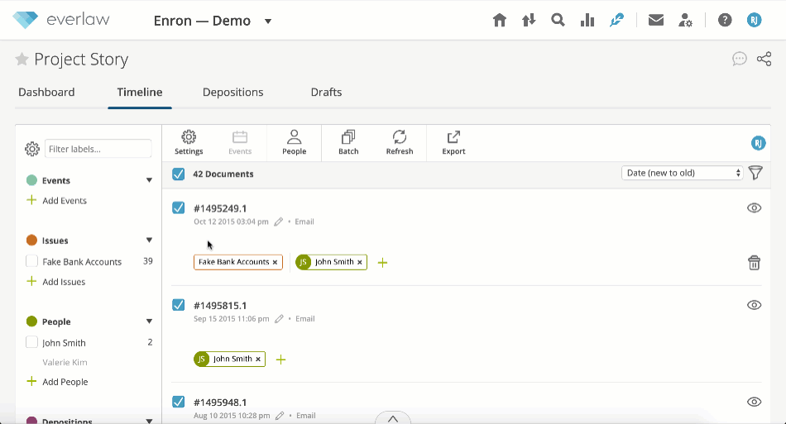Export the timeline
Viewport: 786px width, 424px height.
pyautogui.click(x=453, y=143)
